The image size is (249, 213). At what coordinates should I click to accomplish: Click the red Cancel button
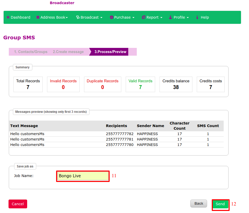coord(18,204)
